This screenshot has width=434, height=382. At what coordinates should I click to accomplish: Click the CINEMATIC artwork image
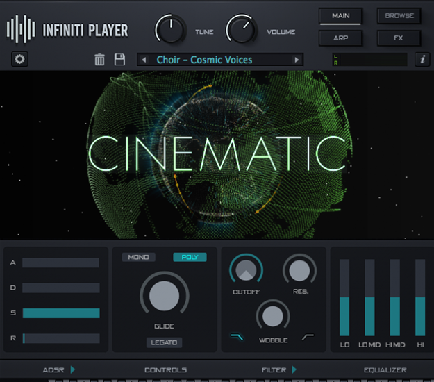click(217, 155)
